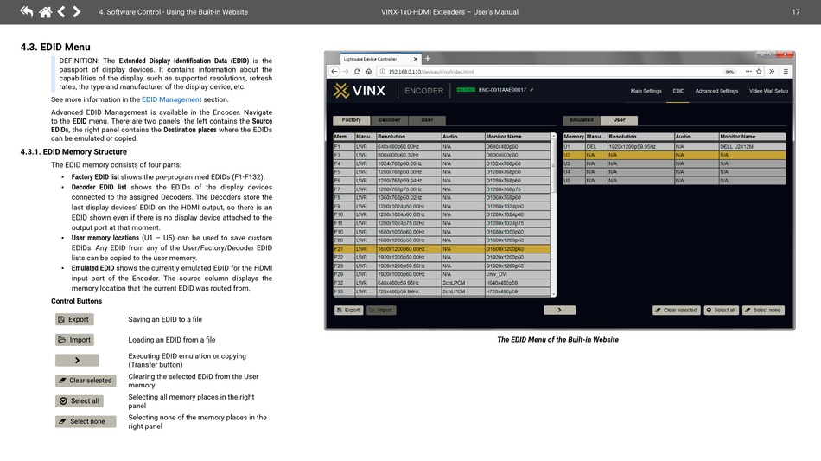Click Clear selected in the embedded screenshot

click(x=677, y=311)
